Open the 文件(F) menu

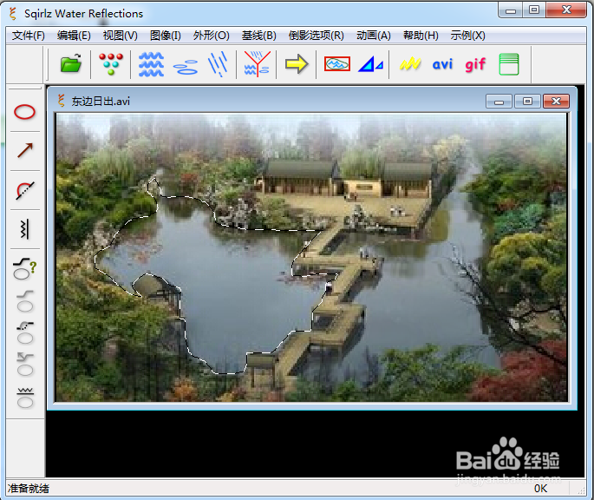pyautogui.click(x=29, y=36)
